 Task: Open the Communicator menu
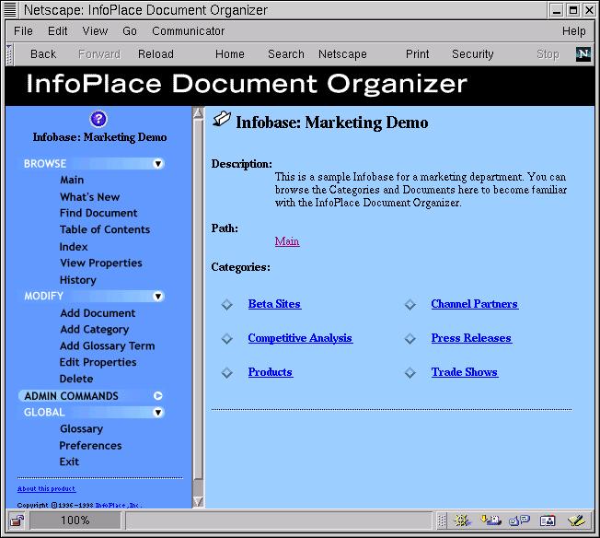point(189,31)
